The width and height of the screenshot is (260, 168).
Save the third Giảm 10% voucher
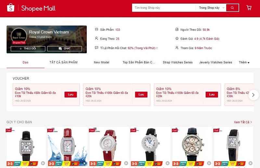click(212, 95)
